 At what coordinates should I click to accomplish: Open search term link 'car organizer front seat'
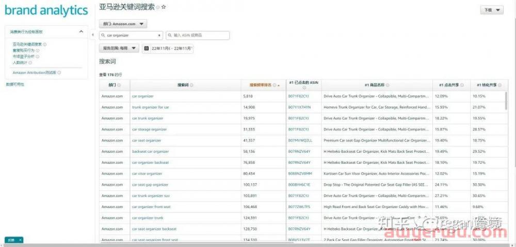[151, 207]
